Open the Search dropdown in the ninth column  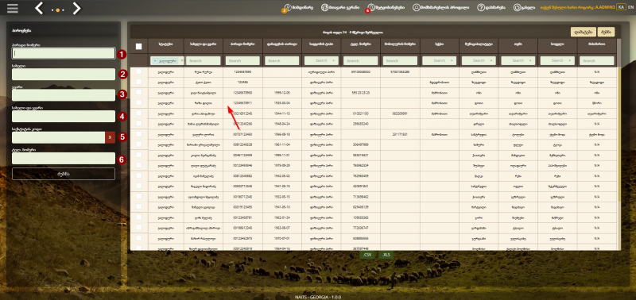[479, 60]
